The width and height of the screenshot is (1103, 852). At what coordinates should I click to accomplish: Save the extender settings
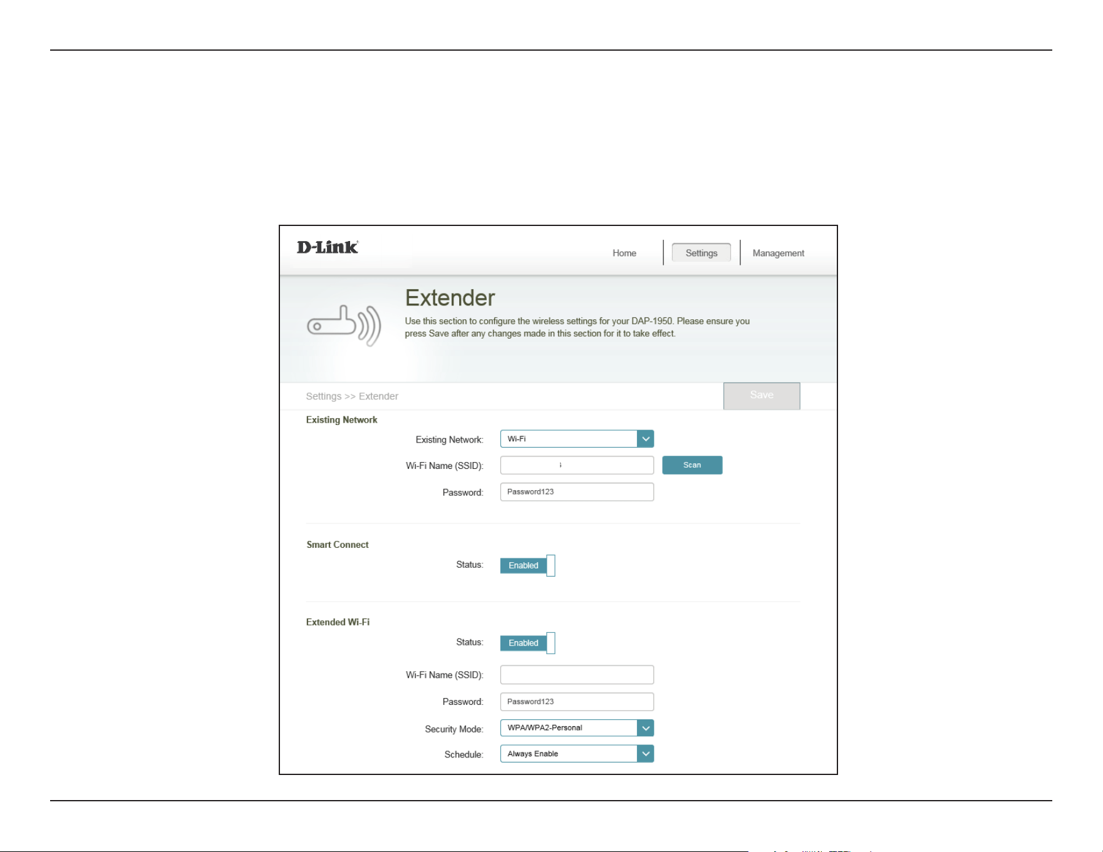coord(762,396)
